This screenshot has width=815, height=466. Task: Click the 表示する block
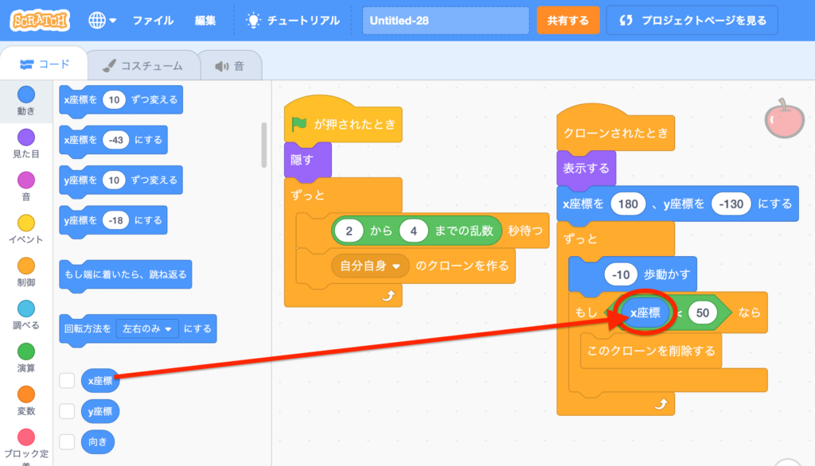587,169
